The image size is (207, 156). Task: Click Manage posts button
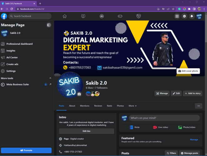point(189,153)
